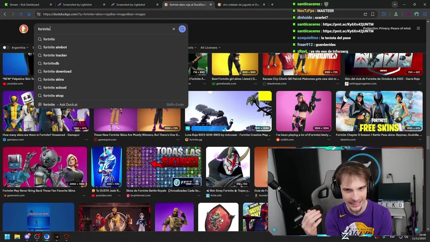Open the shacknews.com source link

276,83
